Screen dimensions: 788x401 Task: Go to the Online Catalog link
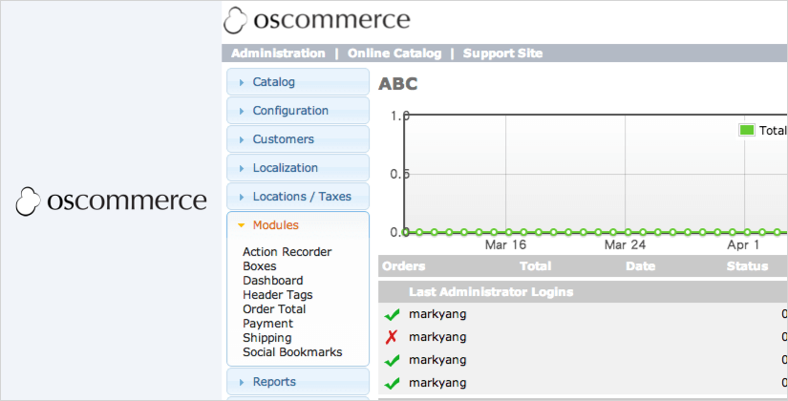(394, 53)
